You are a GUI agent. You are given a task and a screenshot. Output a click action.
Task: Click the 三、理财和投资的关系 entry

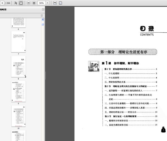coord(131,82)
